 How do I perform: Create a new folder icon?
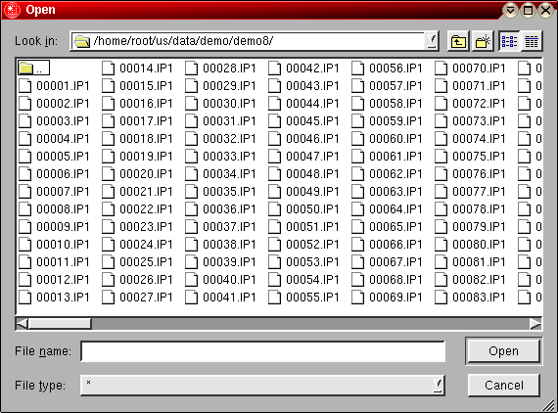(483, 42)
